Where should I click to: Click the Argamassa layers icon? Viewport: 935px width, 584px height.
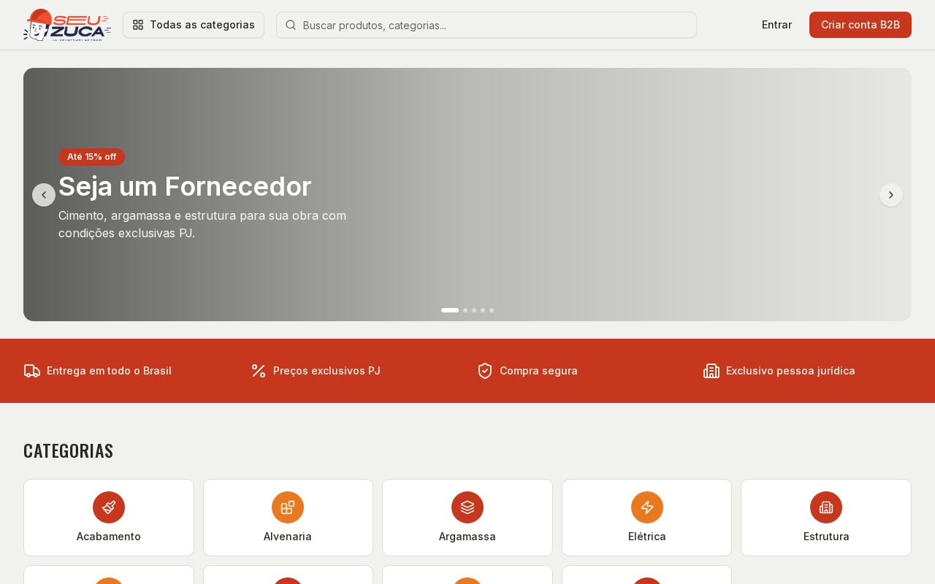click(467, 507)
